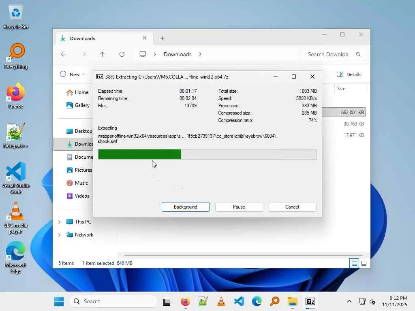Close the 7-Zip extracting dialog

click(312, 77)
